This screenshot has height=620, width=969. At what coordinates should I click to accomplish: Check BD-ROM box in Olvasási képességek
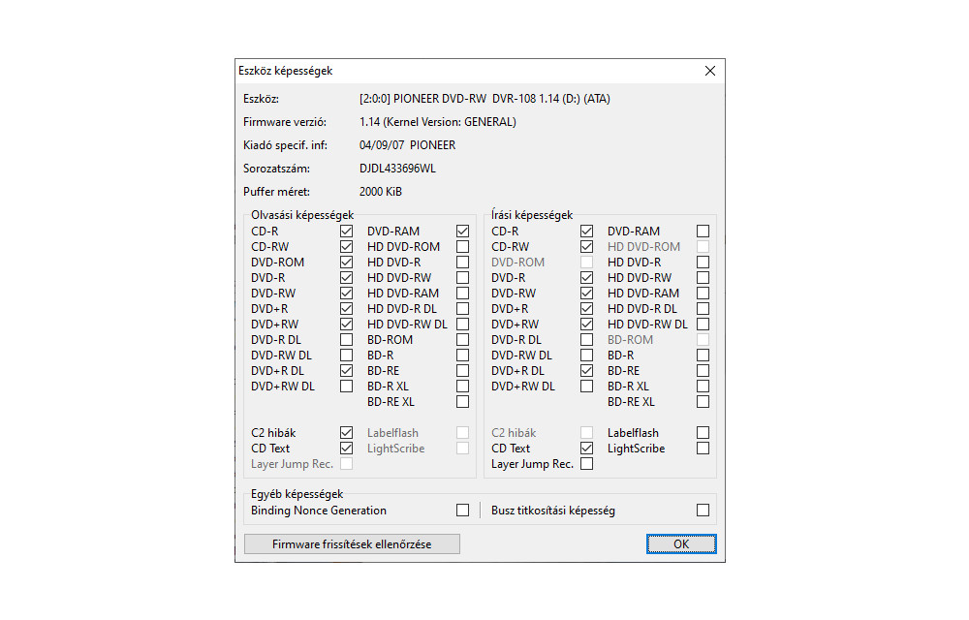(x=462, y=340)
